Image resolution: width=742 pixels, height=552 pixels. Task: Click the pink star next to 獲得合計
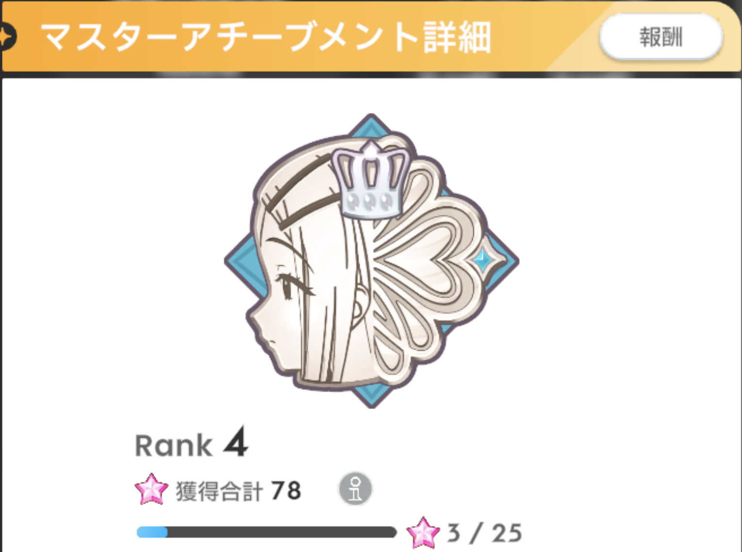tap(151, 489)
